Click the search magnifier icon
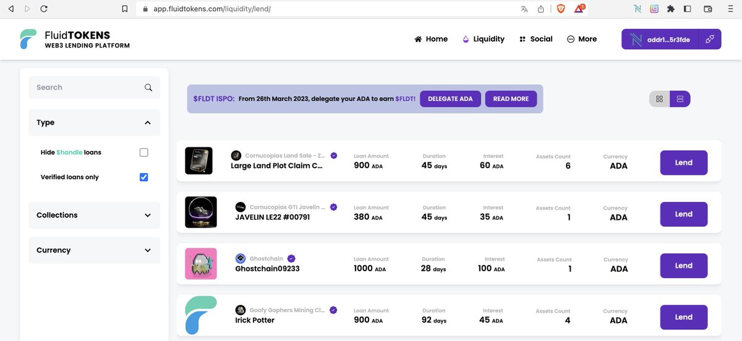Image resolution: width=742 pixels, height=341 pixels. click(148, 88)
